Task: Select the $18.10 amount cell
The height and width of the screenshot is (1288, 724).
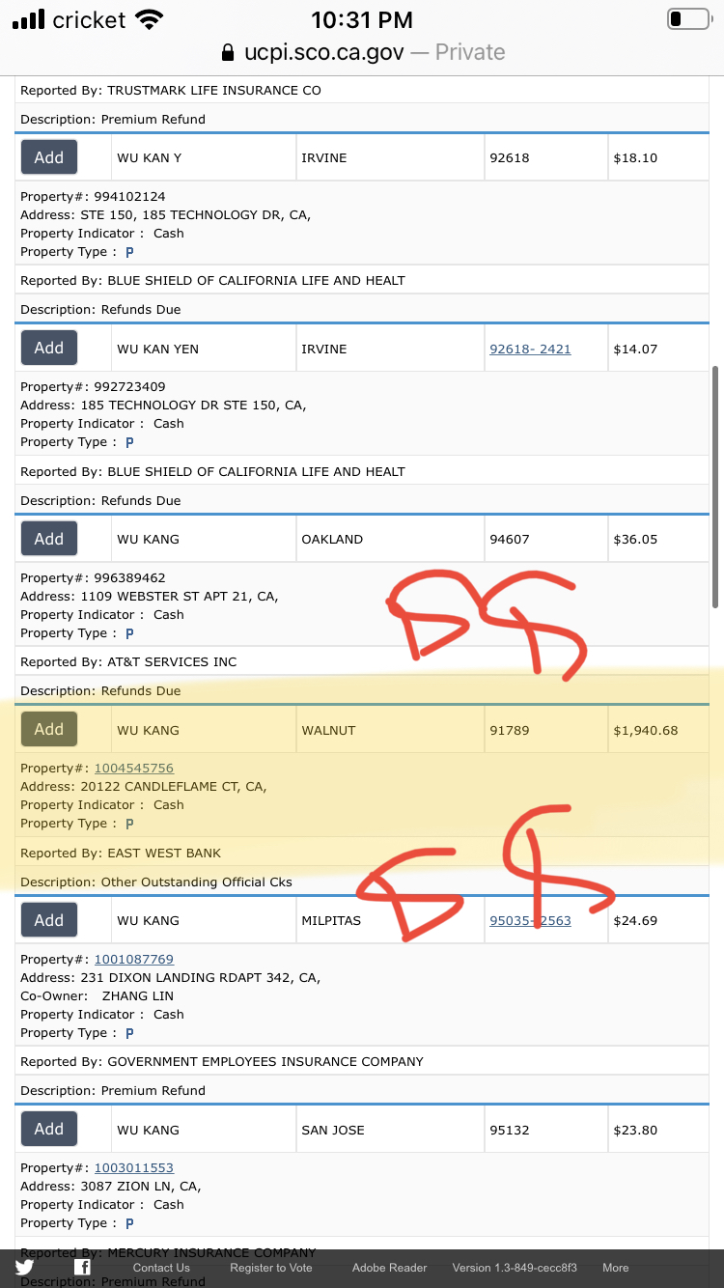Action: pos(658,157)
